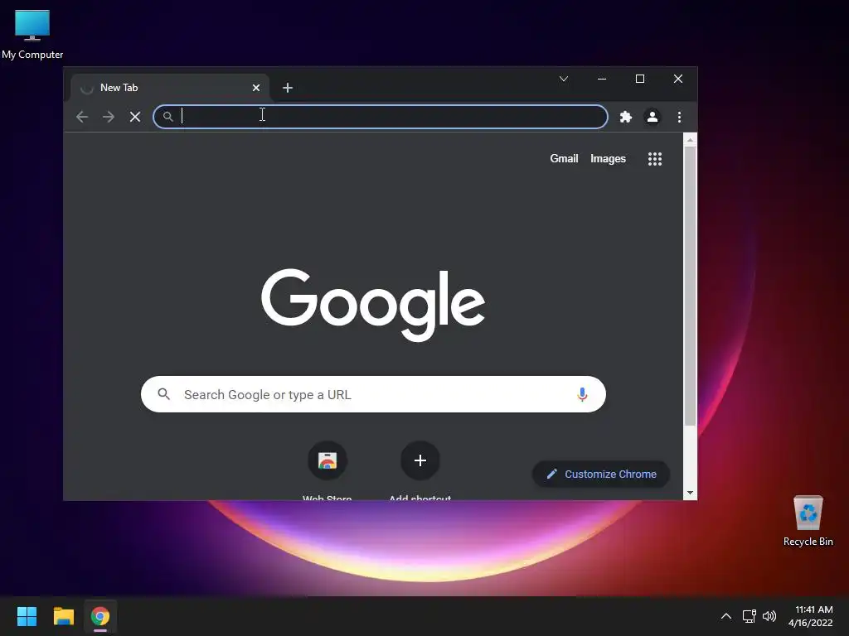Viewport: 849px width, 636px height.
Task: Show hidden system tray icons
Action: point(726,616)
